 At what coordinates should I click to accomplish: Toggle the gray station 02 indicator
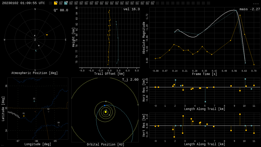[61, 3]
